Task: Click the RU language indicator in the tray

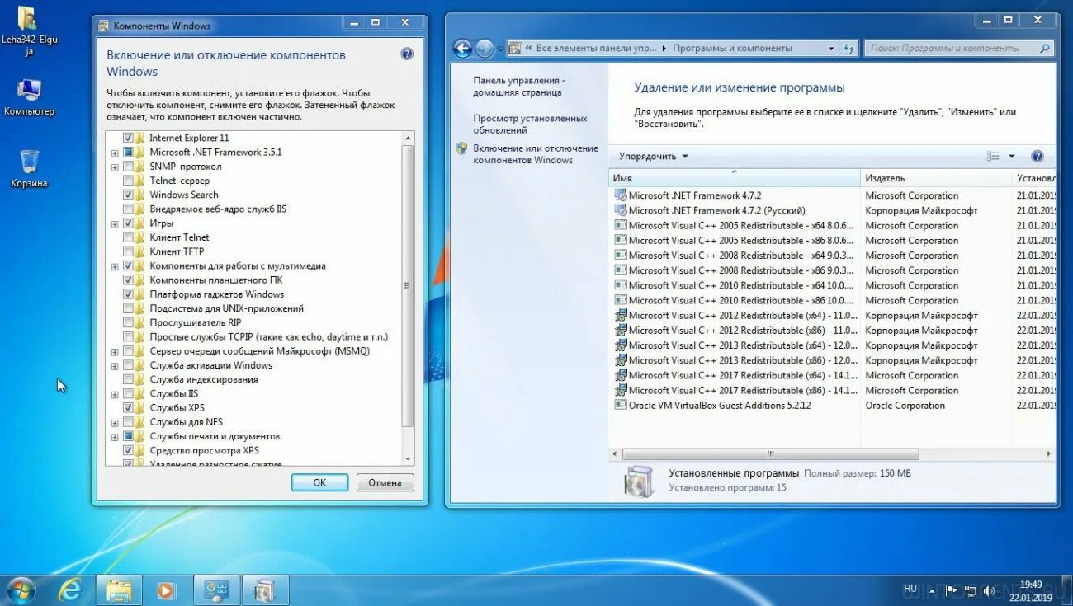Action: 910,589
